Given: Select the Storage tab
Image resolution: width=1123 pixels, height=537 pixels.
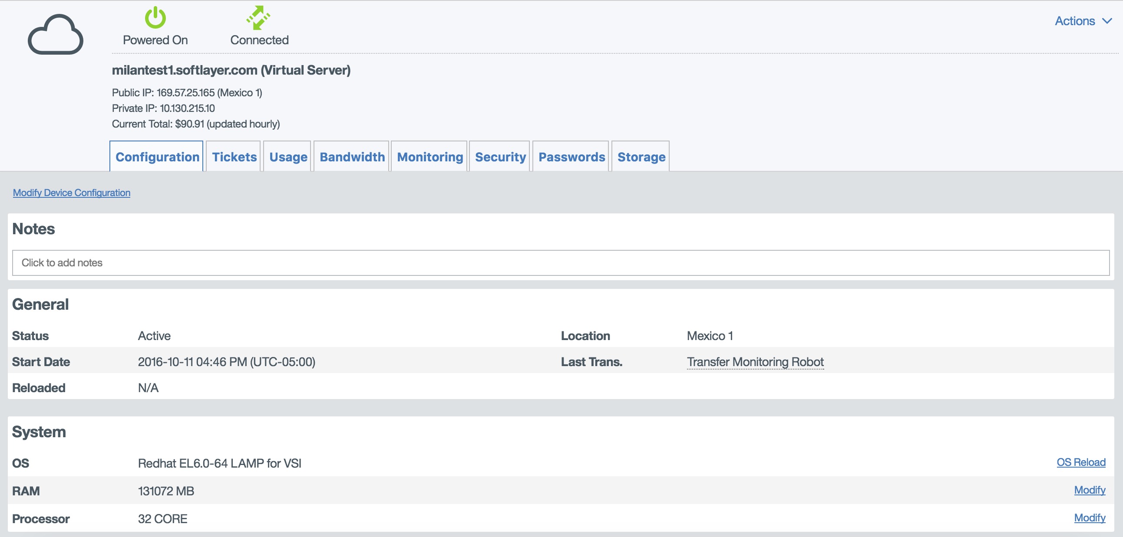Looking at the screenshot, I should pos(641,157).
